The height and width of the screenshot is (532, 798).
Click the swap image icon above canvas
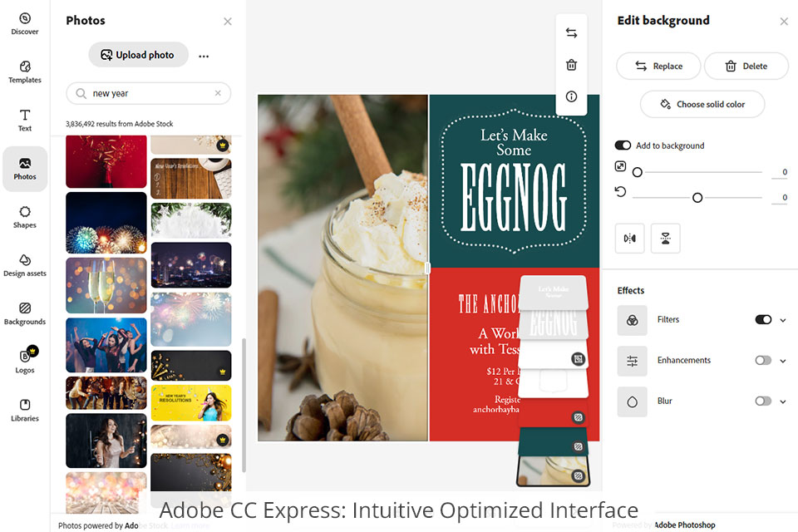[x=571, y=33]
